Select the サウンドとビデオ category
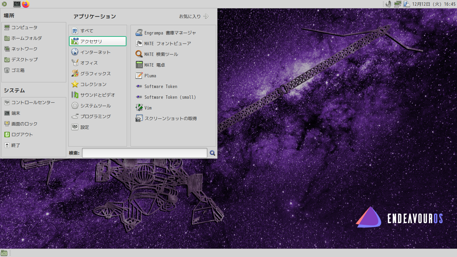 point(98,95)
